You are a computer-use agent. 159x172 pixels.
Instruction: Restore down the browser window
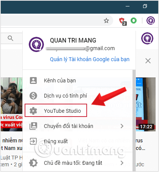point(145,6)
